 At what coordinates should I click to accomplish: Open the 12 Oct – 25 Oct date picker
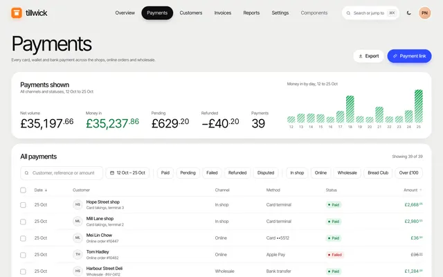click(127, 172)
